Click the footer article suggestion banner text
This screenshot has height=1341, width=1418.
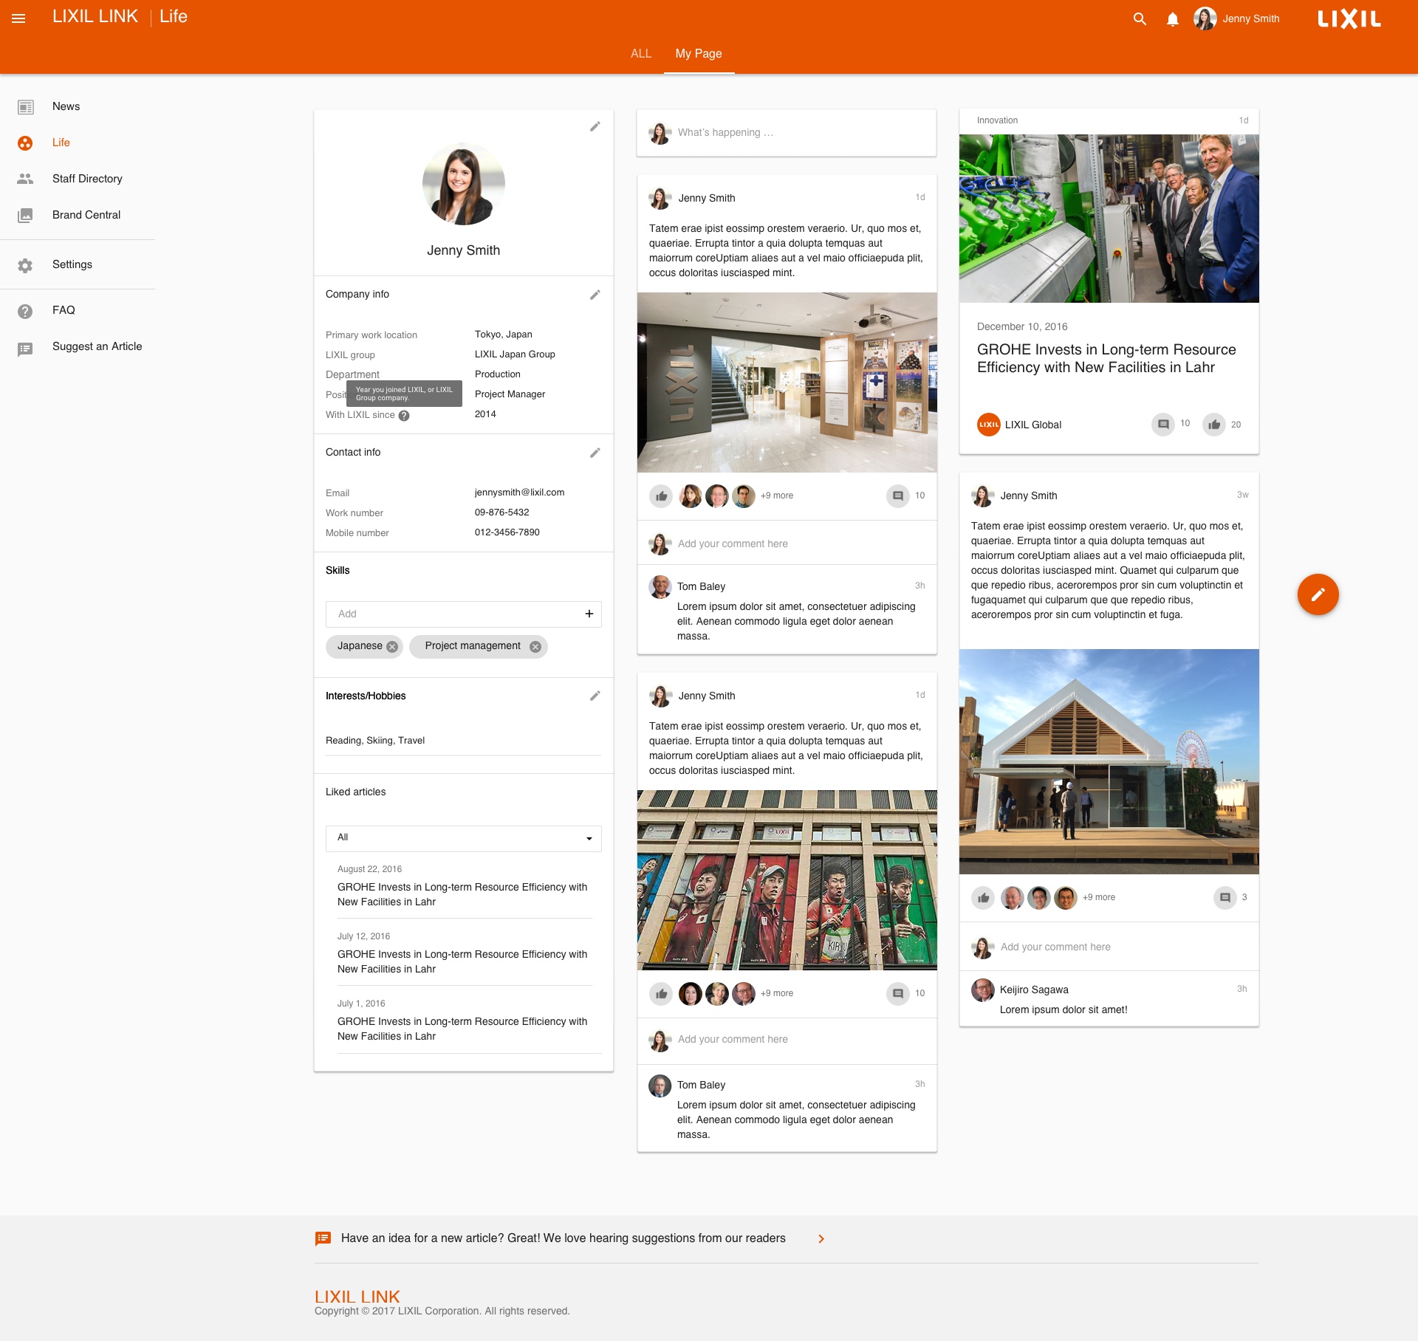point(563,1238)
